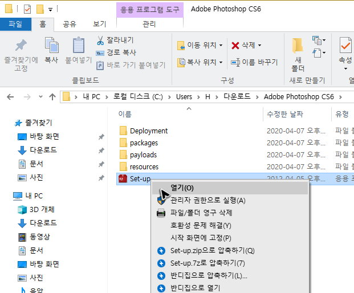This screenshot has width=354, height=293.
Task: Open pinned 다운로드 under 즐겨찾기
Action: point(43,150)
